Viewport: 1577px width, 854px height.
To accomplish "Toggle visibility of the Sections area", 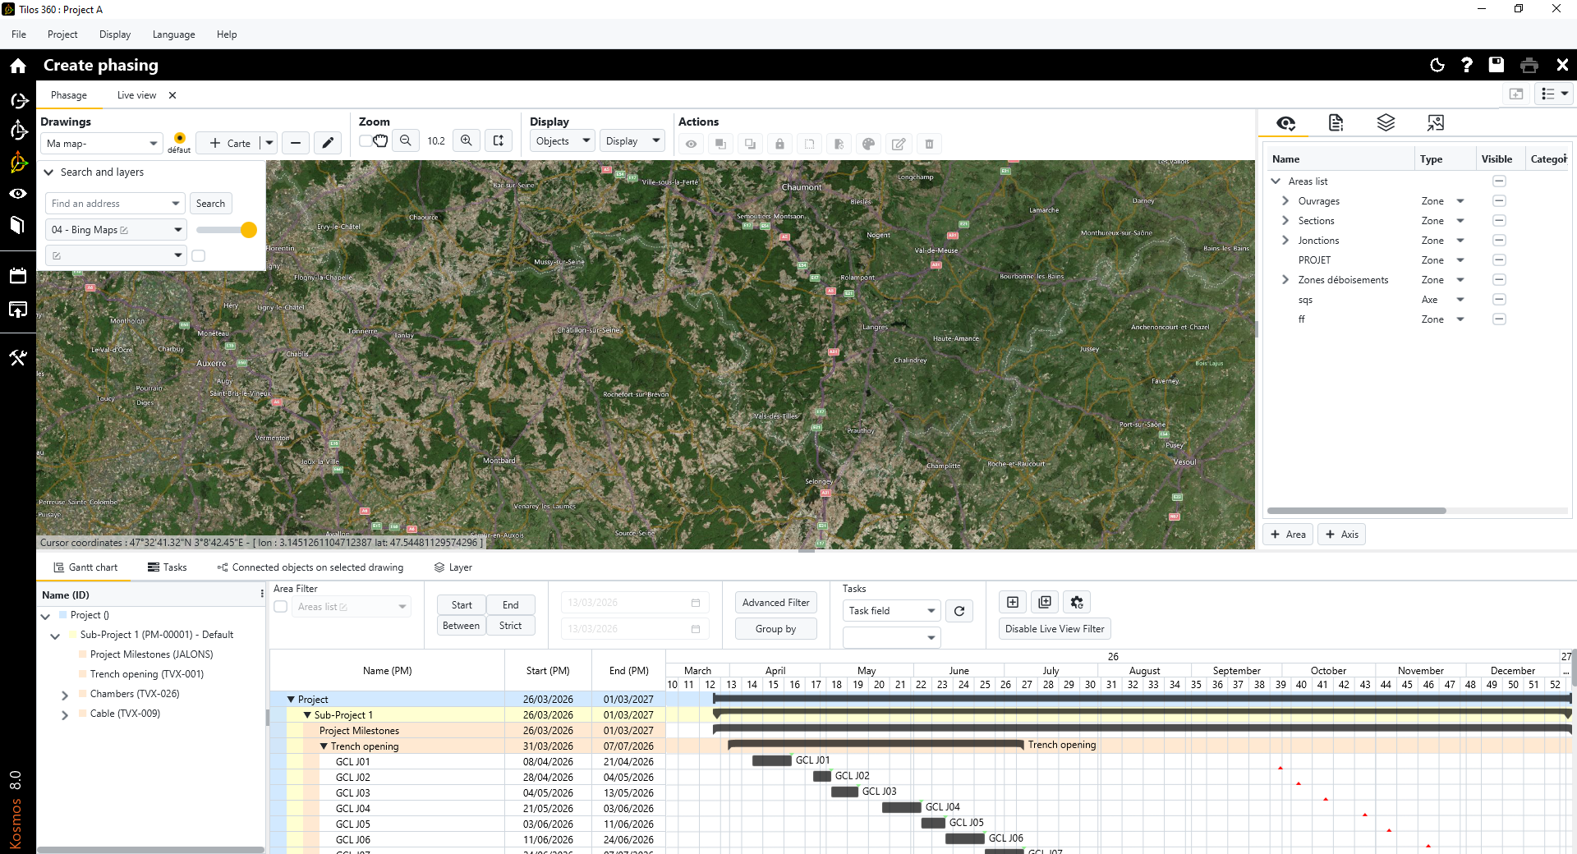I will coord(1499,221).
